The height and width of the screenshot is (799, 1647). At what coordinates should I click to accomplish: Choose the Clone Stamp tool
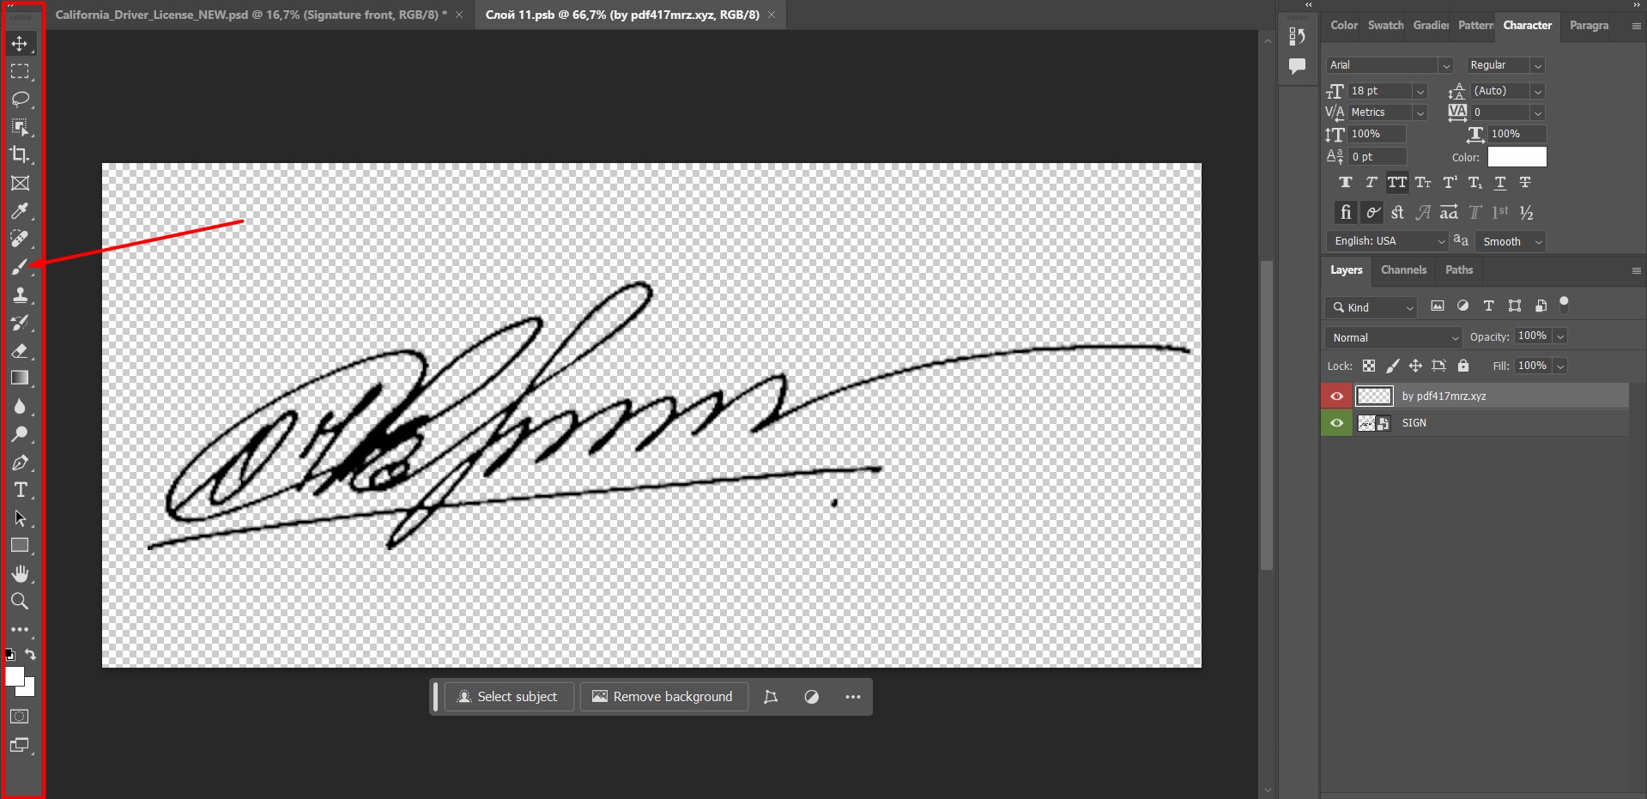pos(21,294)
